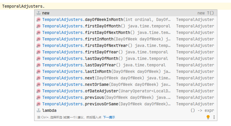Image resolution: width=231 pixels, height=126 pixels.
Task: Click method icon next to dayOfWeekInMonth
Action: [39, 19]
